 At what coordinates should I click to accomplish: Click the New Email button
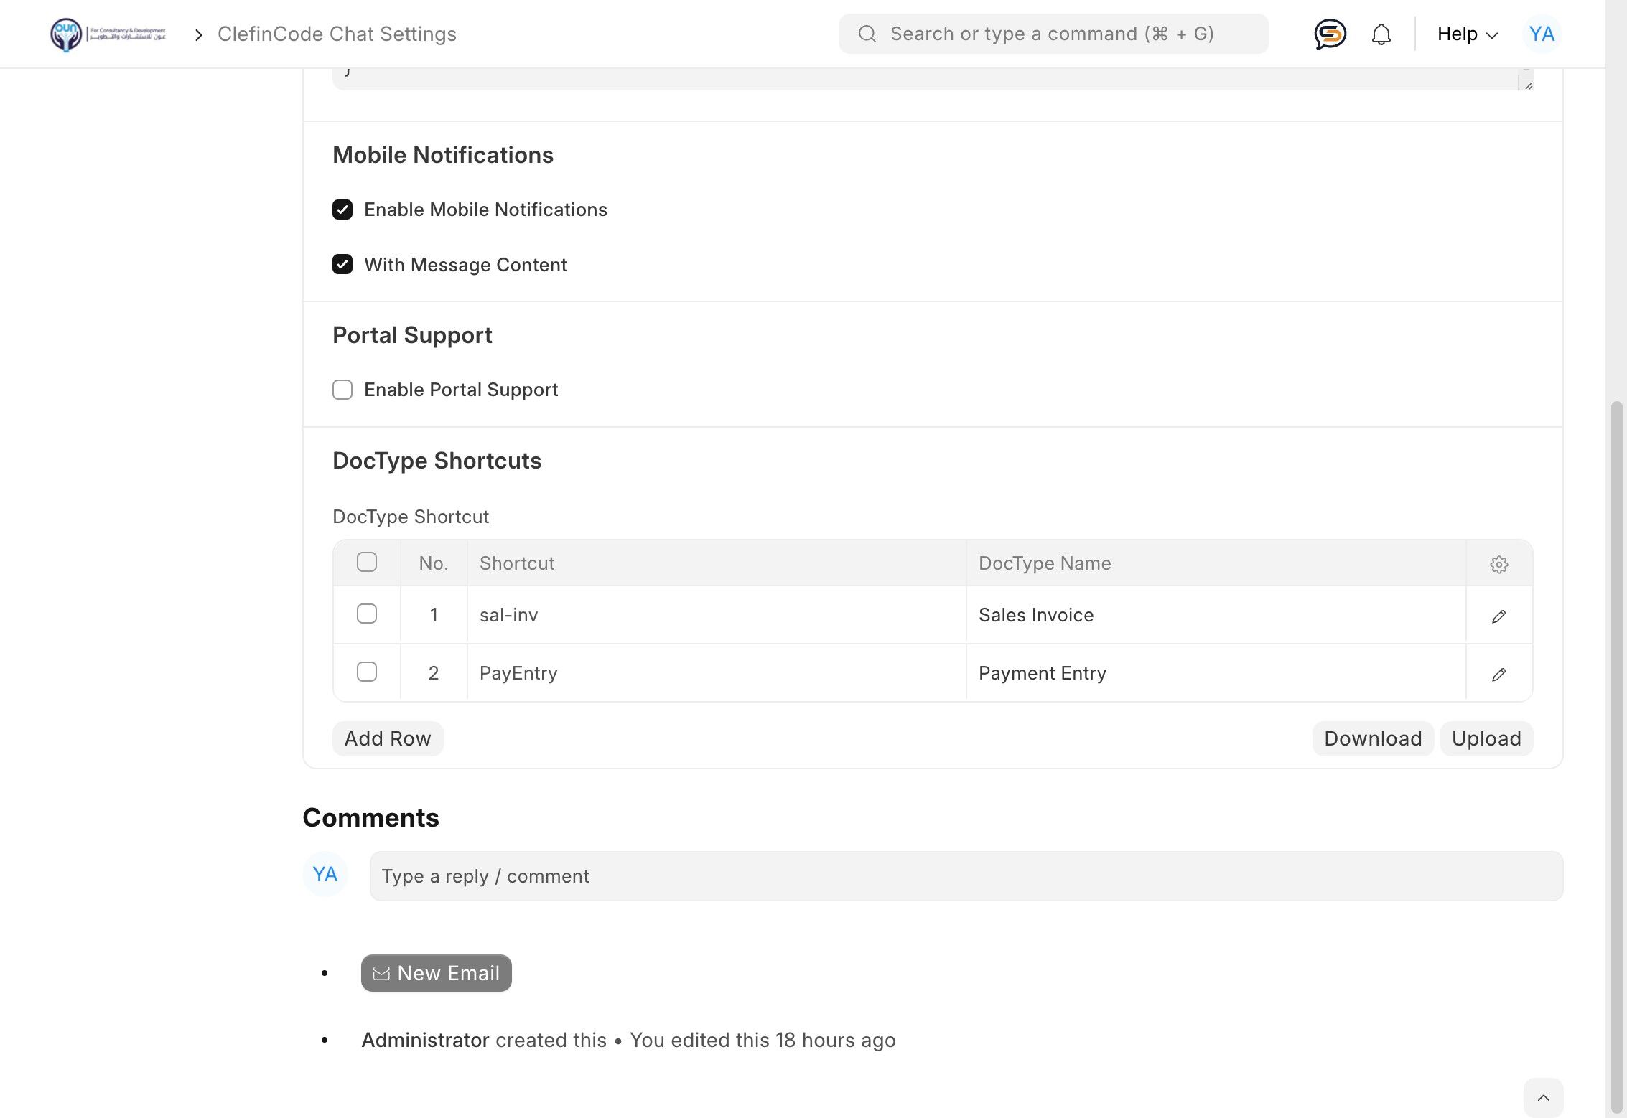tap(436, 973)
